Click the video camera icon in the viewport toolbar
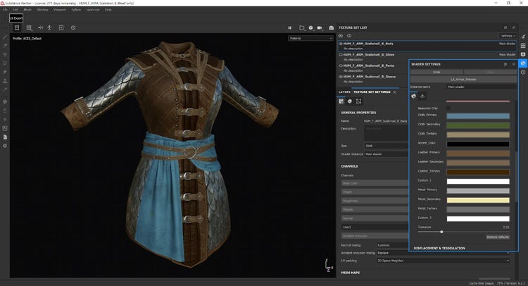The image size is (528, 286). pyautogui.click(x=319, y=27)
